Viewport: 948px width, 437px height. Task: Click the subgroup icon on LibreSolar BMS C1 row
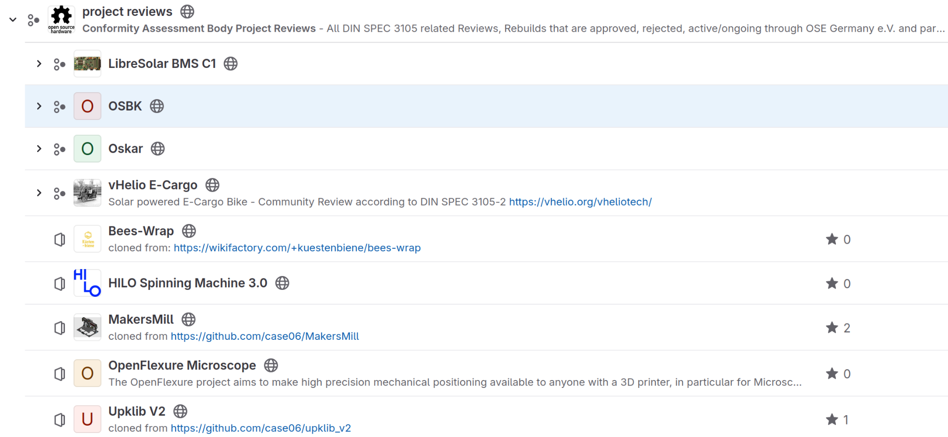59,64
